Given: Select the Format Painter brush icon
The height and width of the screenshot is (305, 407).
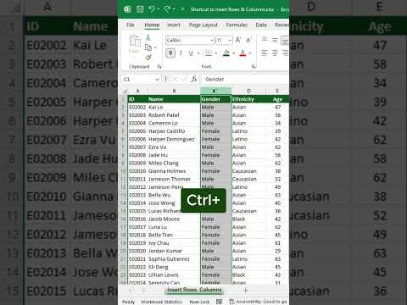Looking at the screenshot, I should (148, 58).
